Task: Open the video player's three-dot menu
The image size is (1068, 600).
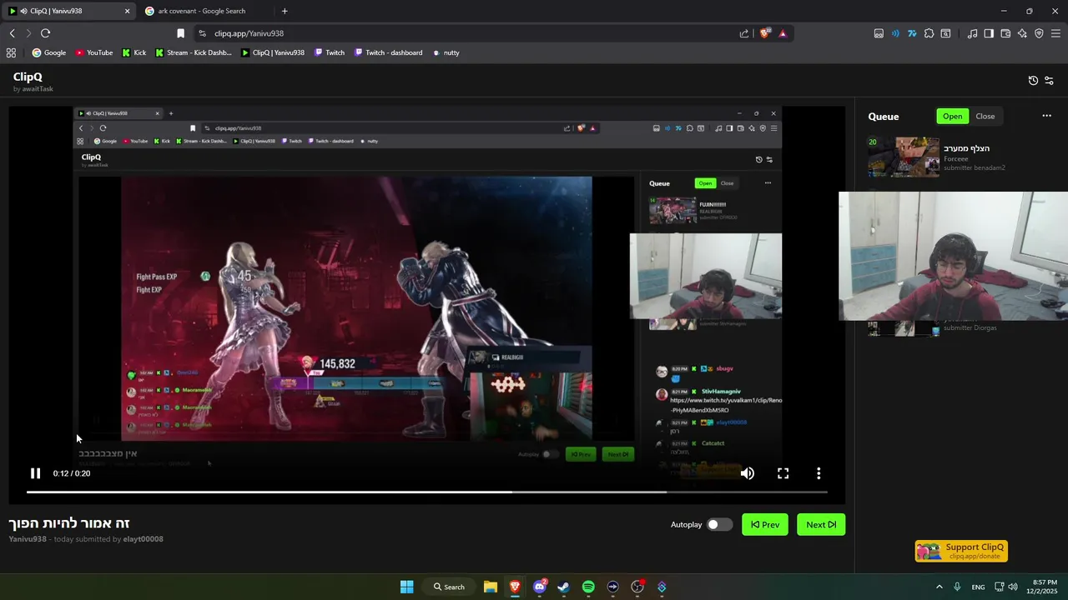Action: coord(819,473)
